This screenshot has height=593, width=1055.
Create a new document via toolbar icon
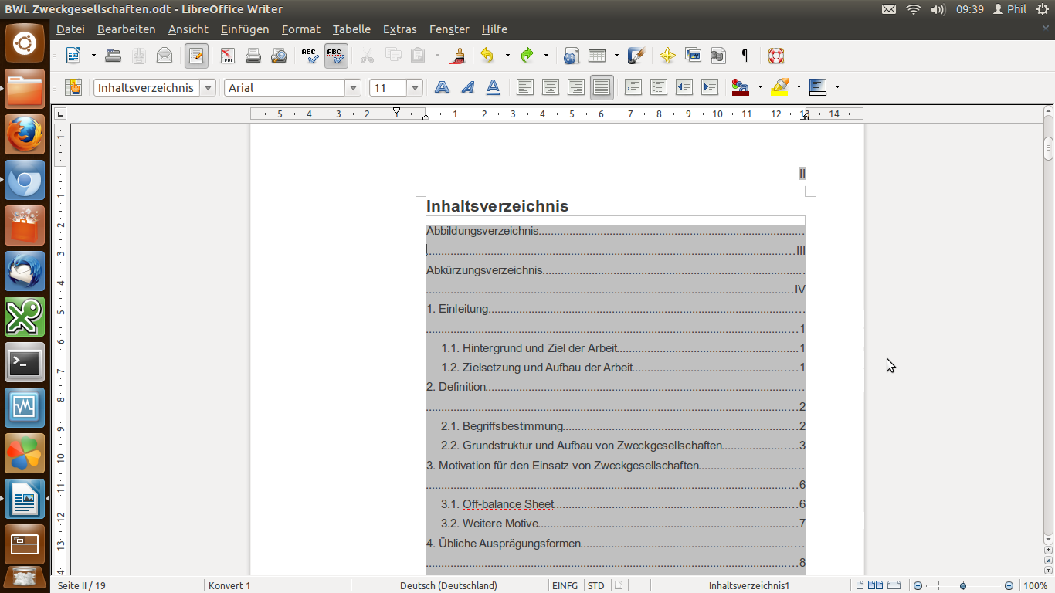pyautogui.click(x=73, y=56)
